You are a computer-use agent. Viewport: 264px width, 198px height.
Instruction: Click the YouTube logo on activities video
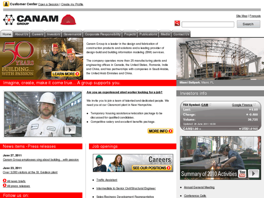point(242,173)
